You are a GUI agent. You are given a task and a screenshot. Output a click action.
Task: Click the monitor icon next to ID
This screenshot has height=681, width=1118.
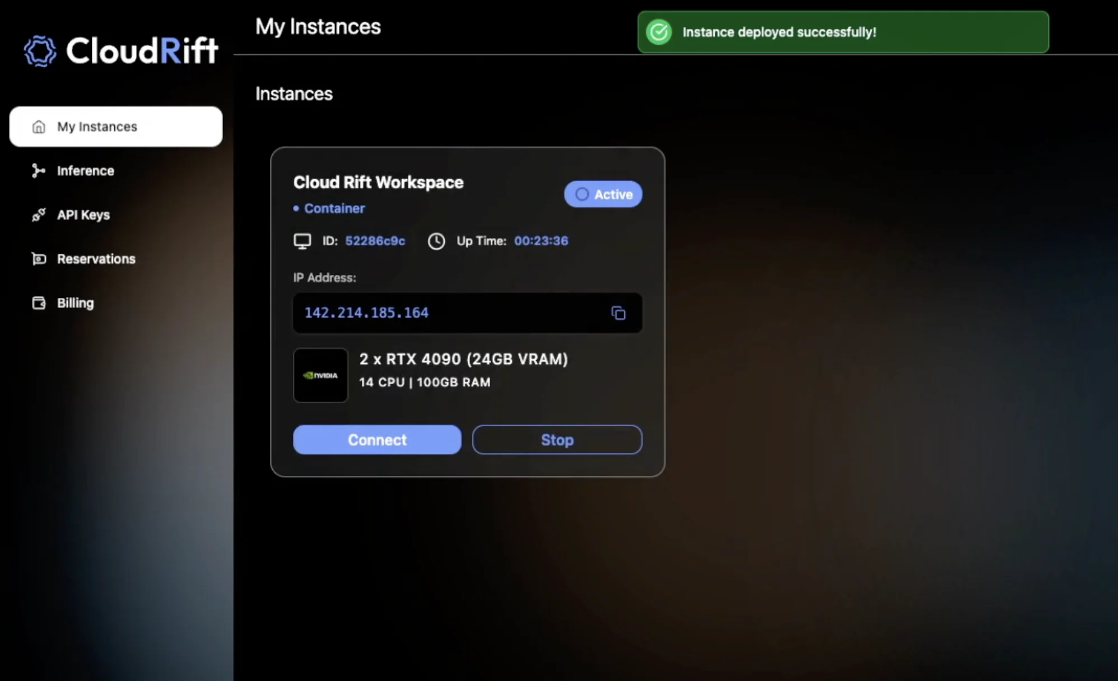click(302, 241)
